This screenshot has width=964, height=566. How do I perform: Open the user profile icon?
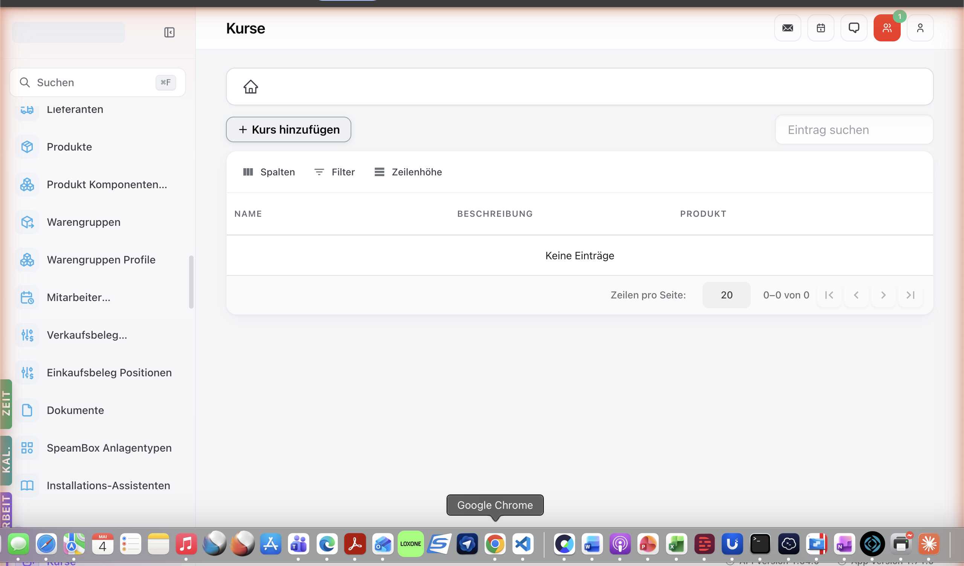(920, 28)
